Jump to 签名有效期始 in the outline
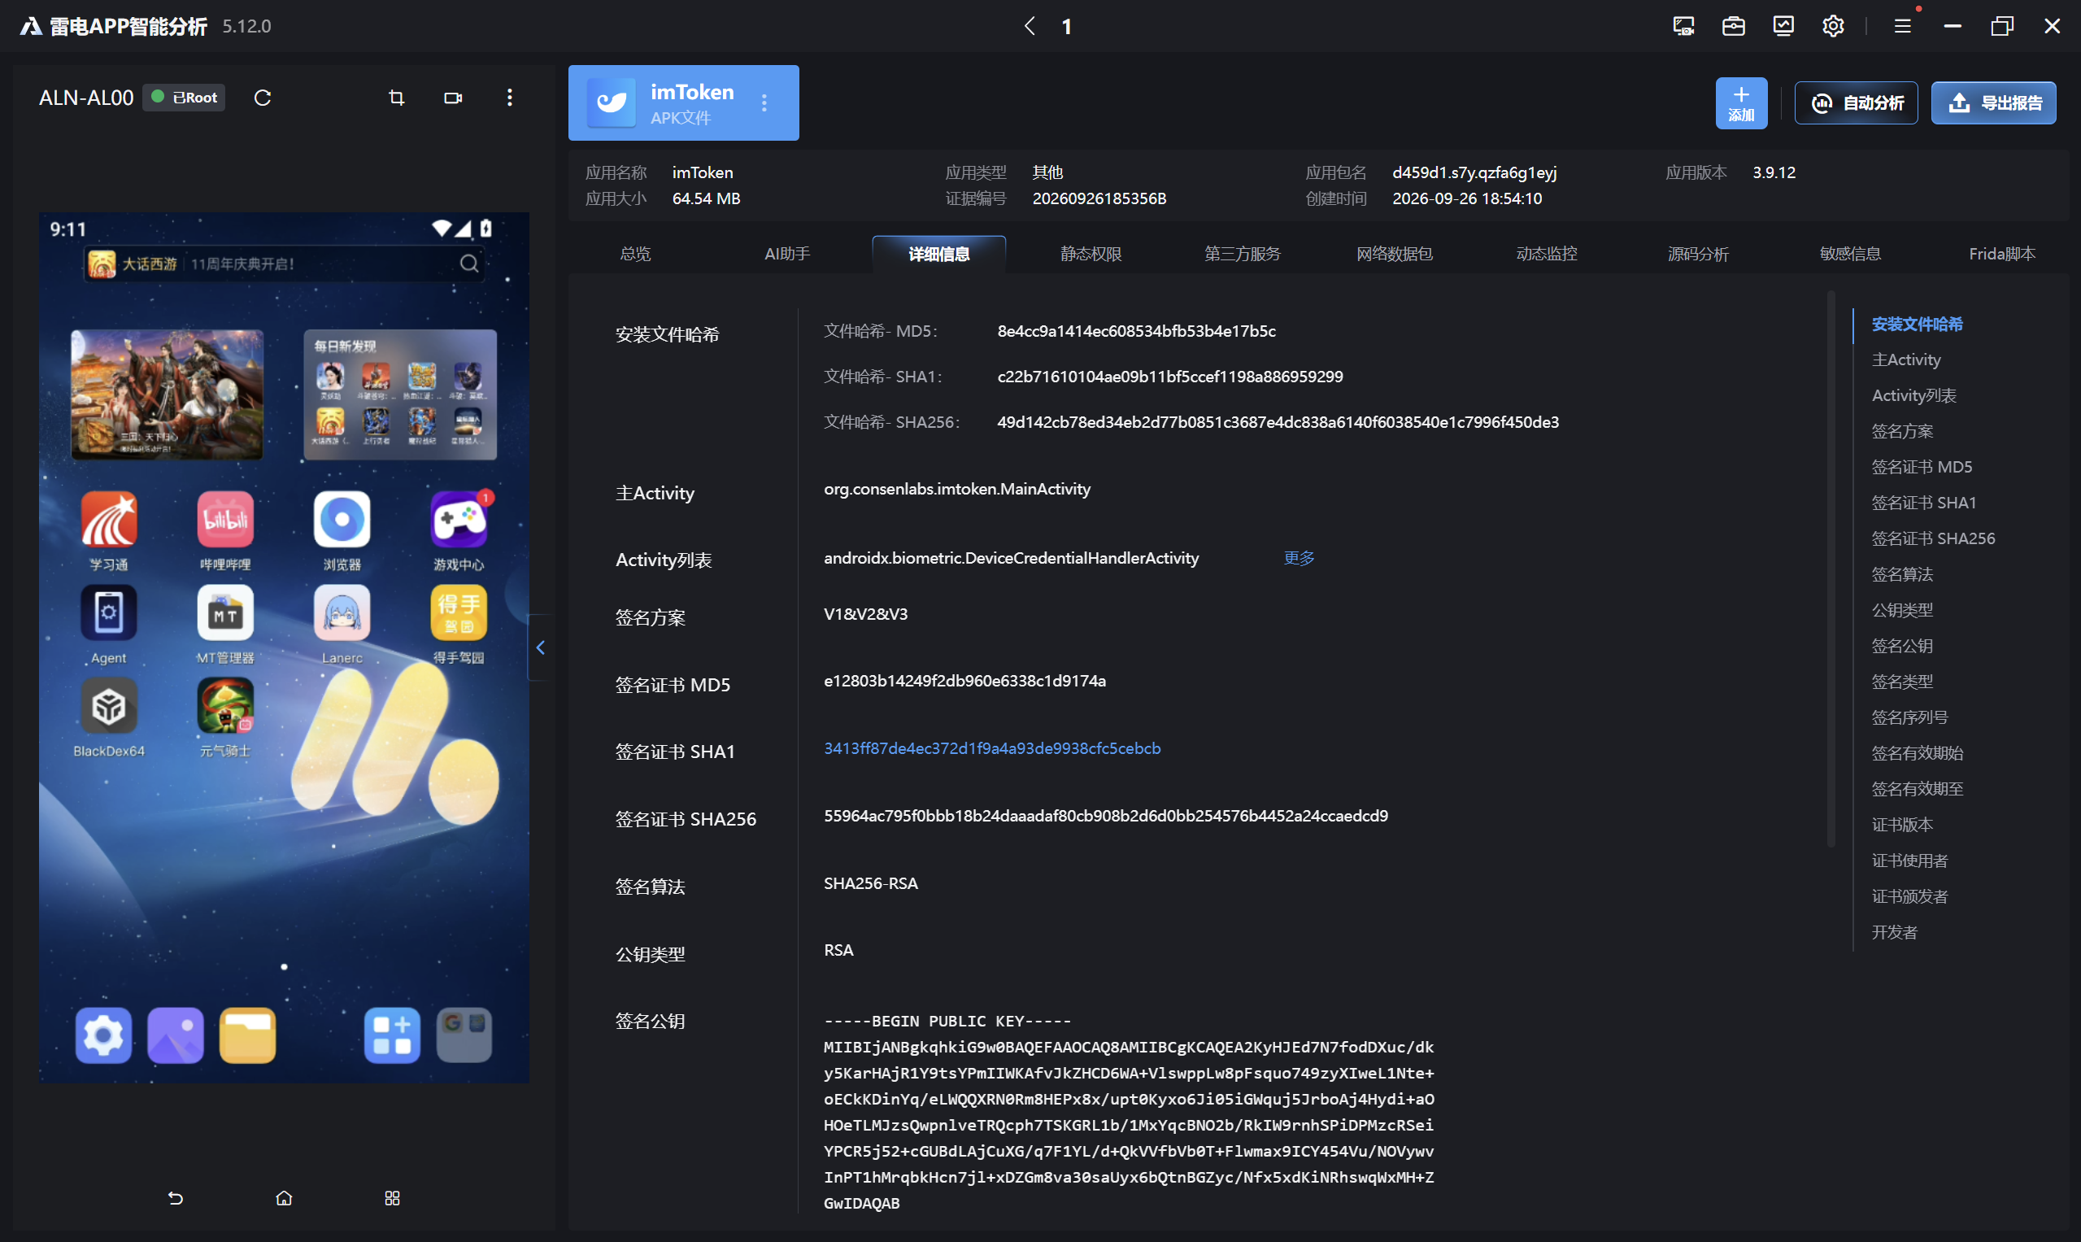 [x=1918, y=753]
